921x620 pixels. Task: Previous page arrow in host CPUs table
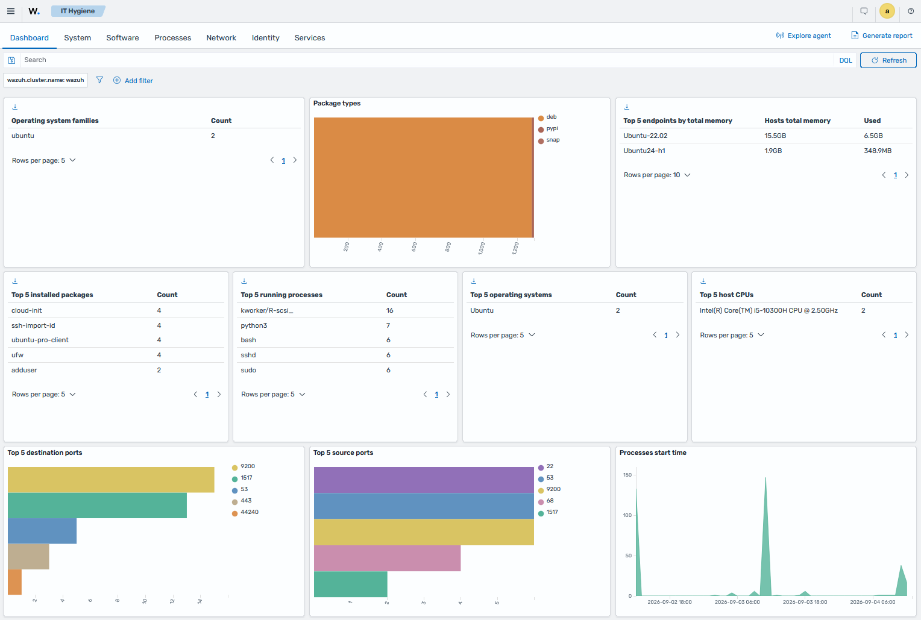coord(884,335)
